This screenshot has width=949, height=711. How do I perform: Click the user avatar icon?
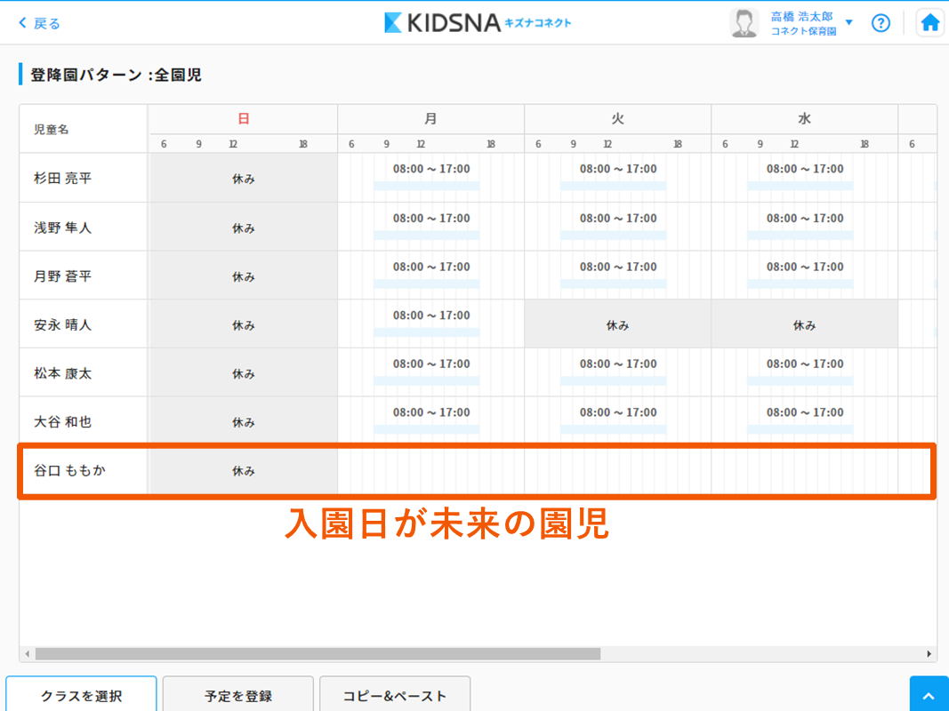tap(744, 23)
